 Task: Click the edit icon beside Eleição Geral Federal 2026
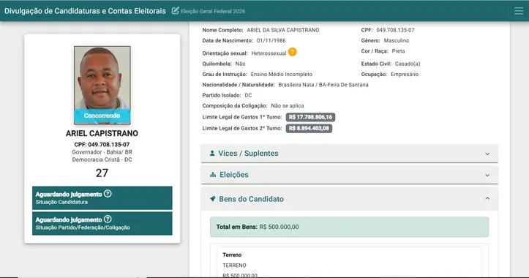[x=175, y=11]
